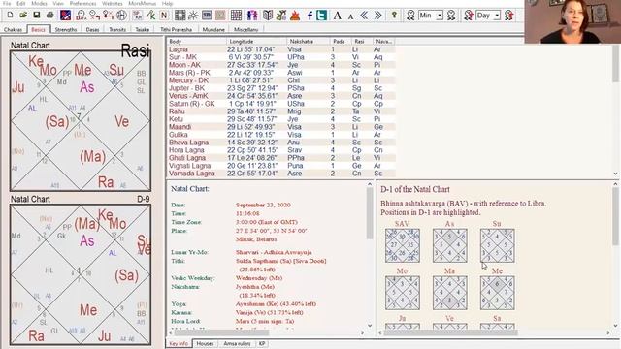Click the N toolbar icon
The height and width of the screenshot is (349, 621).
coord(164,16)
